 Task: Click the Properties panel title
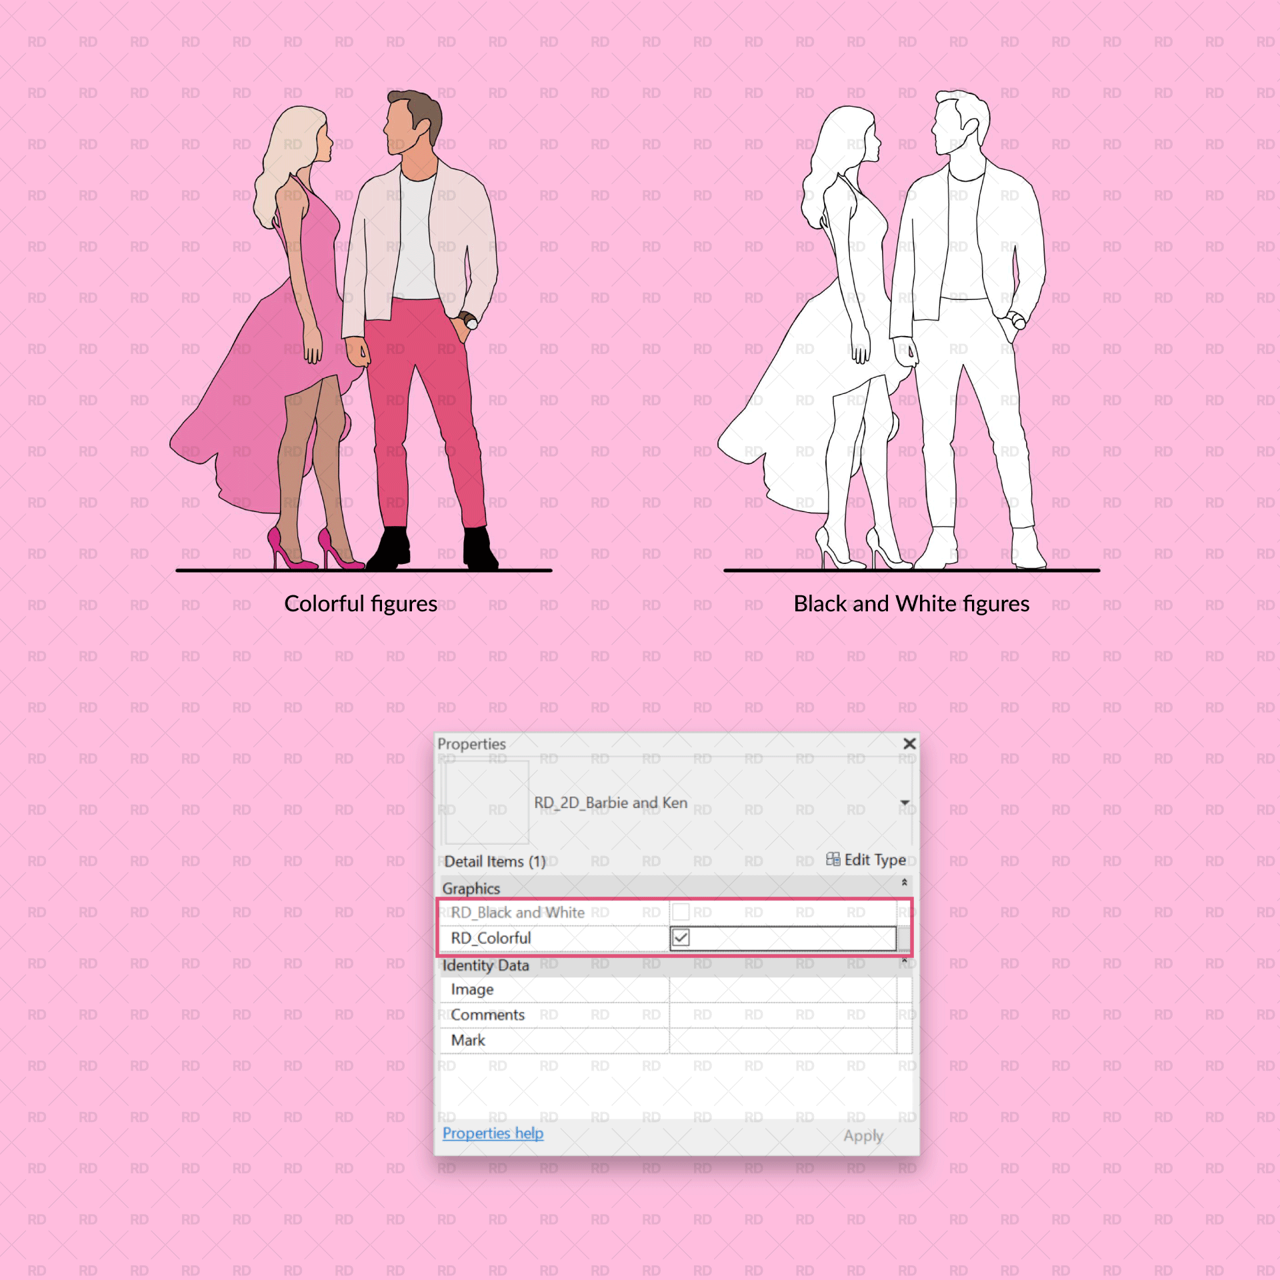(x=471, y=744)
